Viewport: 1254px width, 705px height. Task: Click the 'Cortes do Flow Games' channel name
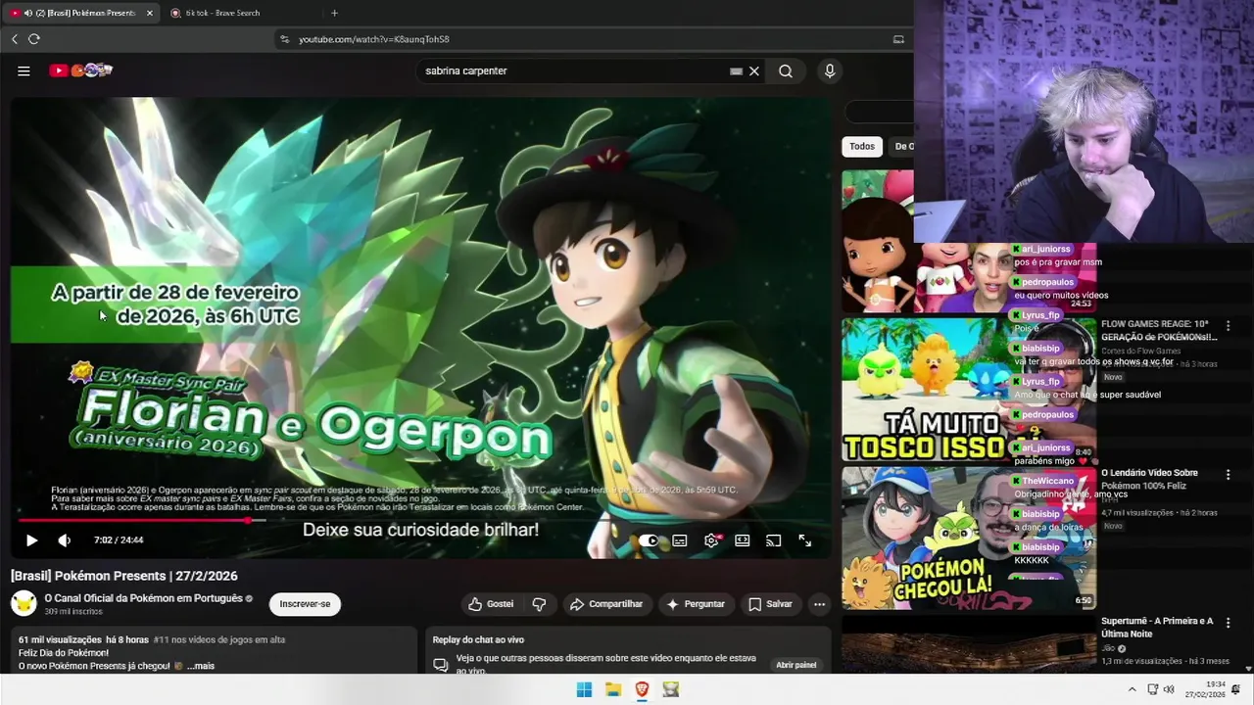1141,351
